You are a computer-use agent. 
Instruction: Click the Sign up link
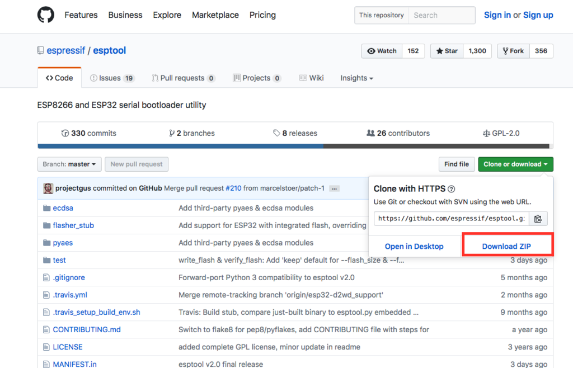[538, 15]
